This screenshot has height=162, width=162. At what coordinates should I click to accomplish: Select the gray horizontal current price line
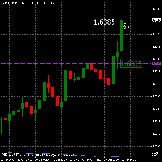tap(76, 20)
